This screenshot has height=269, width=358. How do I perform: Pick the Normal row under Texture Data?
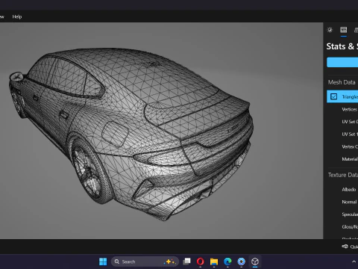click(x=342, y=202)
